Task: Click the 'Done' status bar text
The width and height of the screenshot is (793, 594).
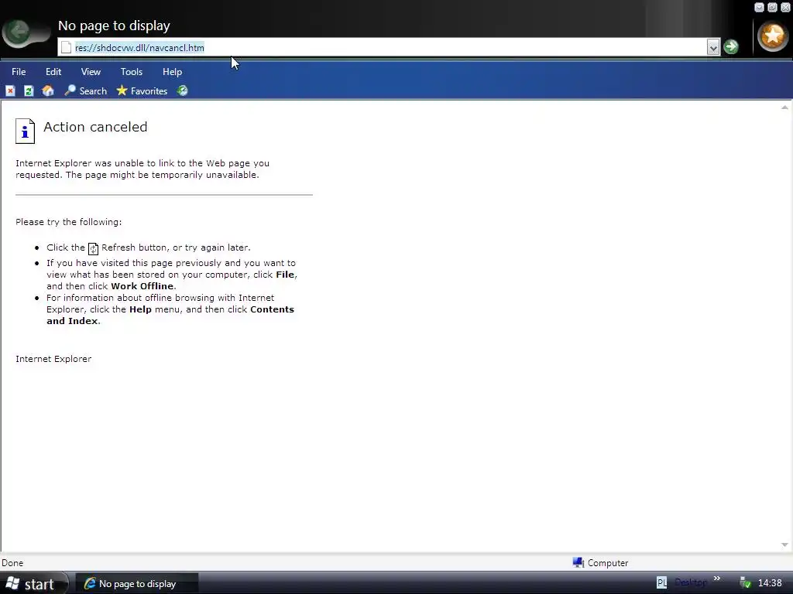Action: pyautogui.click(x=12, y=563)
